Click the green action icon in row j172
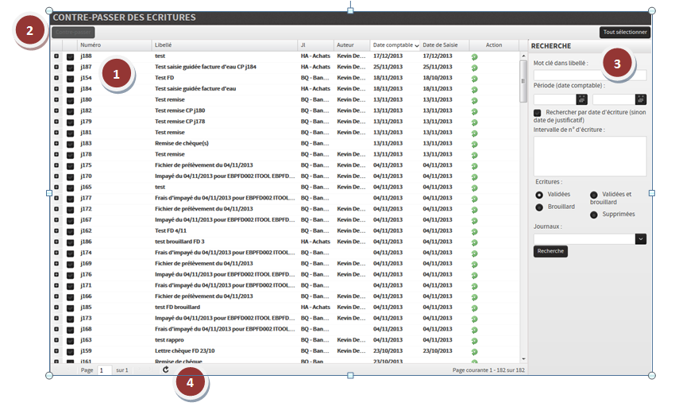 [x=474, y=210]
